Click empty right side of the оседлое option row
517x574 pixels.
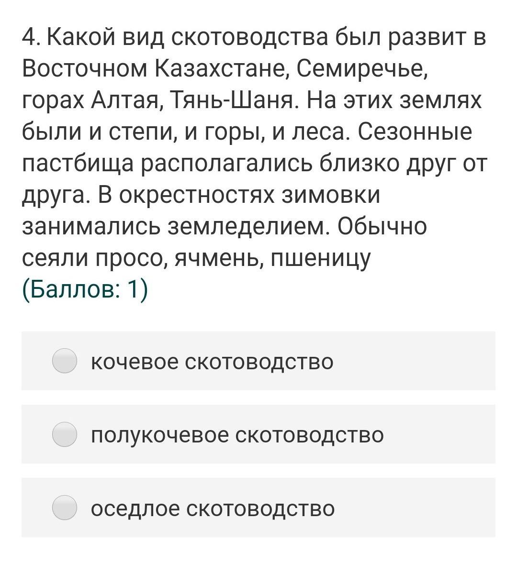tap(421, 508)
